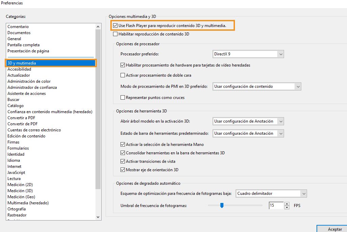The image size is (347, 232).
Task: Click the FPS value input field
Action: coord(276,205)
